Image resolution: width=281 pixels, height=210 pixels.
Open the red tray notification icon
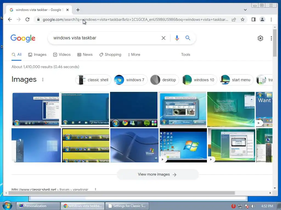tap(233, 206)
